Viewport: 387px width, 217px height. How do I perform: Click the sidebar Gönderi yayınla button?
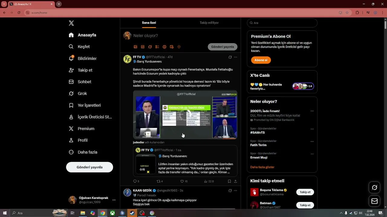coord(89,167)
